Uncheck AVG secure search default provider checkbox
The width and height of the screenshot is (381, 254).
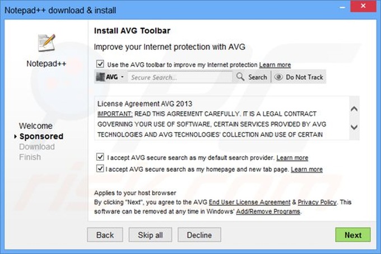[100, 157]
